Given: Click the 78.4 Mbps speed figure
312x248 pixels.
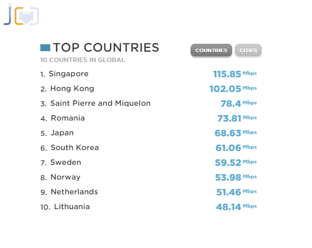Looking at the screenshot, I should tap(239, 103).
